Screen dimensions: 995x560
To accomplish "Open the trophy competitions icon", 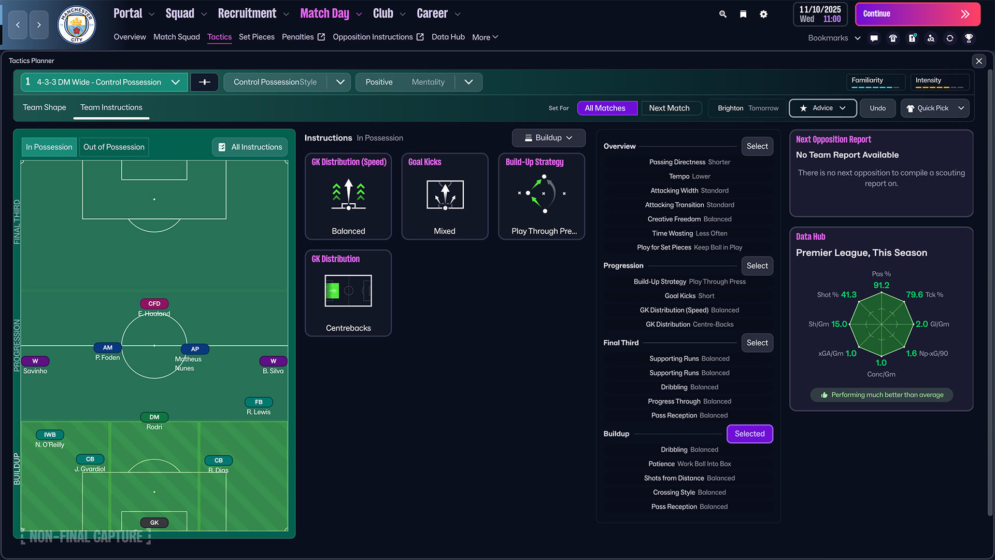I will tap(969, 38).
